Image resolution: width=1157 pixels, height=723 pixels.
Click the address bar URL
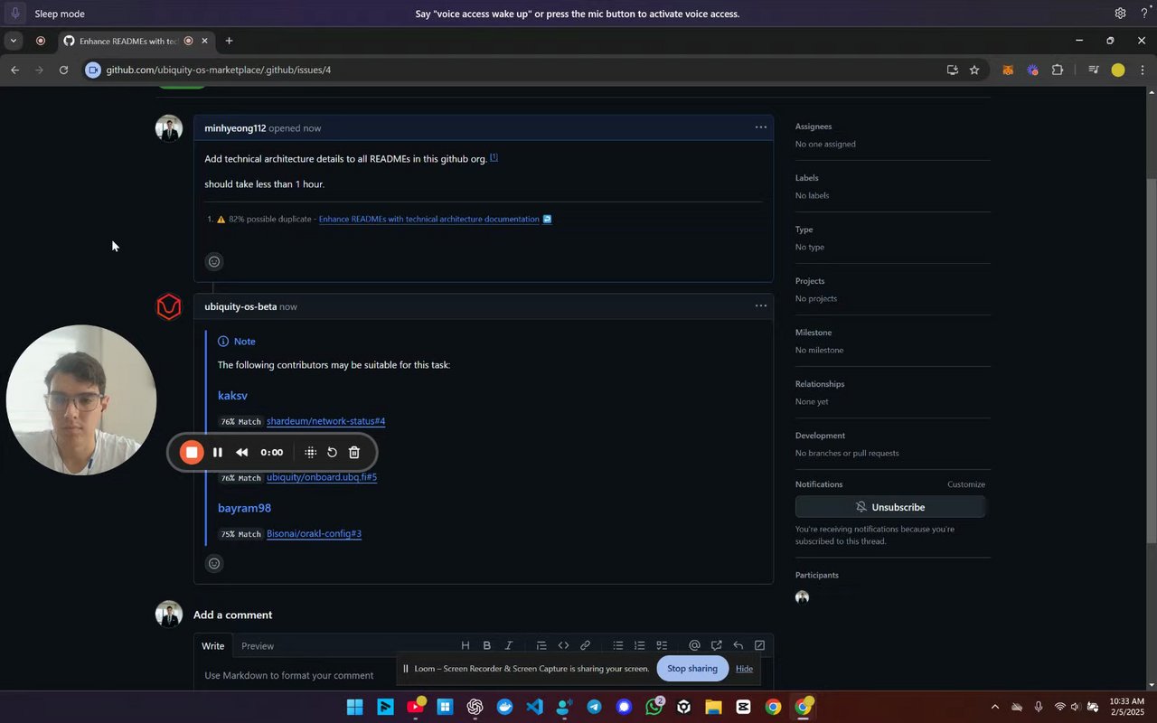pos(218,70)
